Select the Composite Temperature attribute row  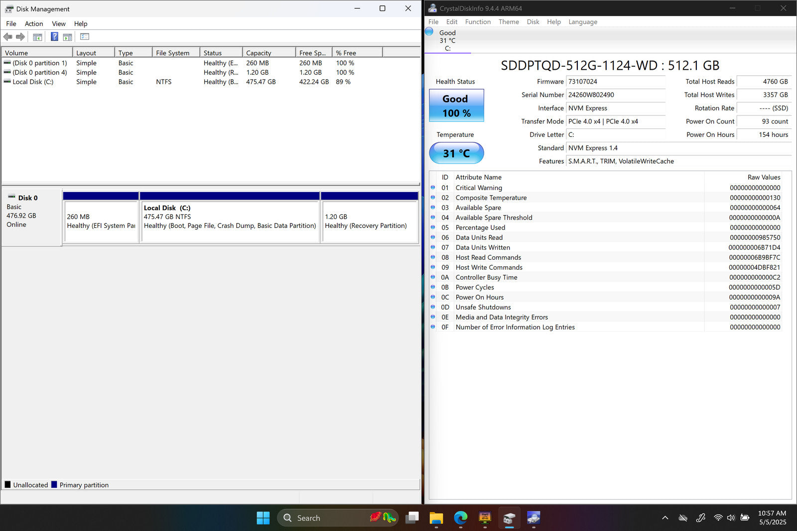pos(607,198)
